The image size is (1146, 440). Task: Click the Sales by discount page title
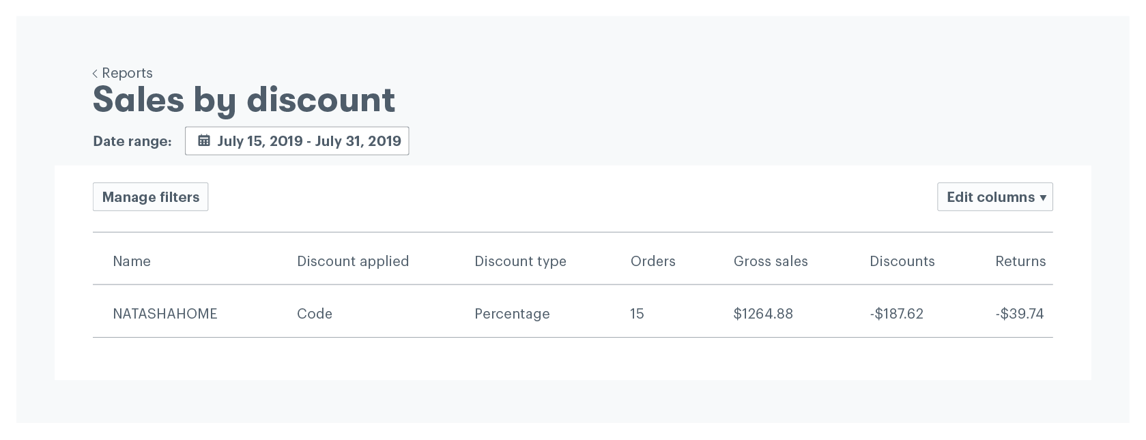pos(244,100)
